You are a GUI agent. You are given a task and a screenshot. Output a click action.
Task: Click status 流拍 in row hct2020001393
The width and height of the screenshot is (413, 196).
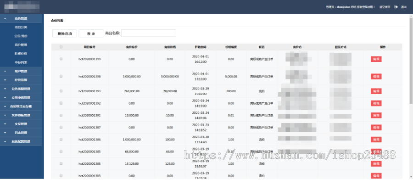pyautogui.click(x=262, y=91)
